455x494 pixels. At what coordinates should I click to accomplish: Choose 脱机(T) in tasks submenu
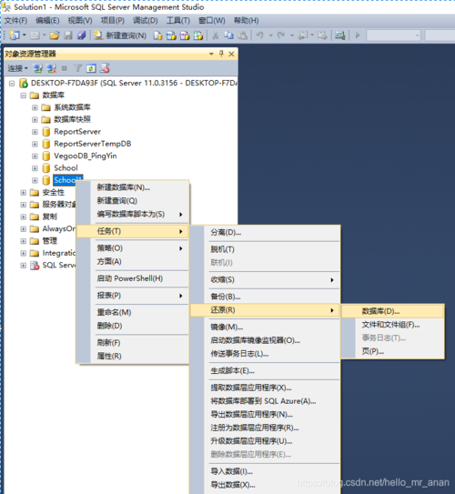(266, 249)
